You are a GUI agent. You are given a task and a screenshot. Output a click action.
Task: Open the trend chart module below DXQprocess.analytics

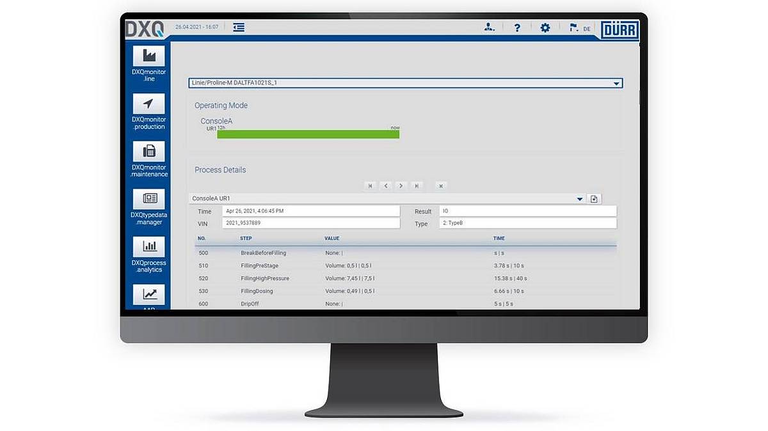(148, 296)
